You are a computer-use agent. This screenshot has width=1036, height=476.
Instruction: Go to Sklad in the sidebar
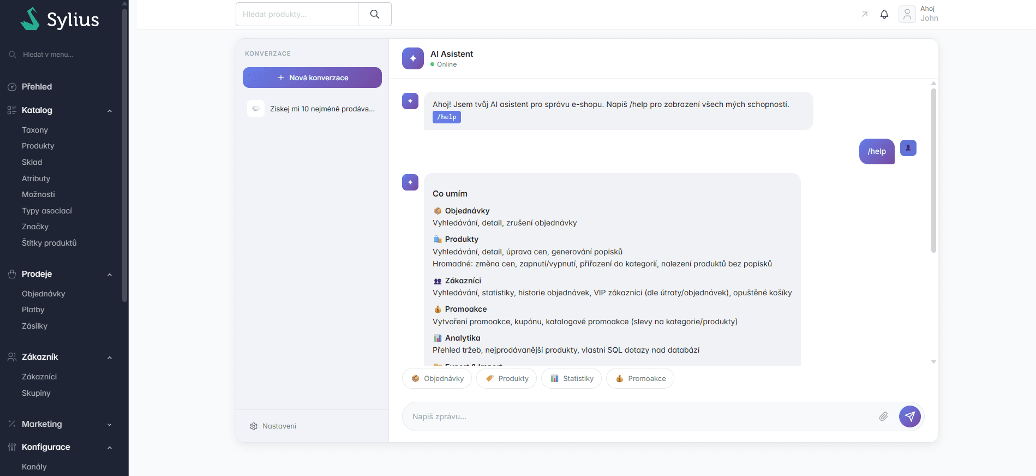(32, 162)
